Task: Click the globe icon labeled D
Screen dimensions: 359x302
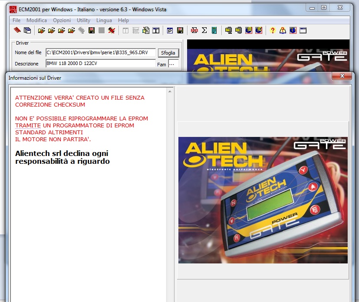Action: pos(249,30)
